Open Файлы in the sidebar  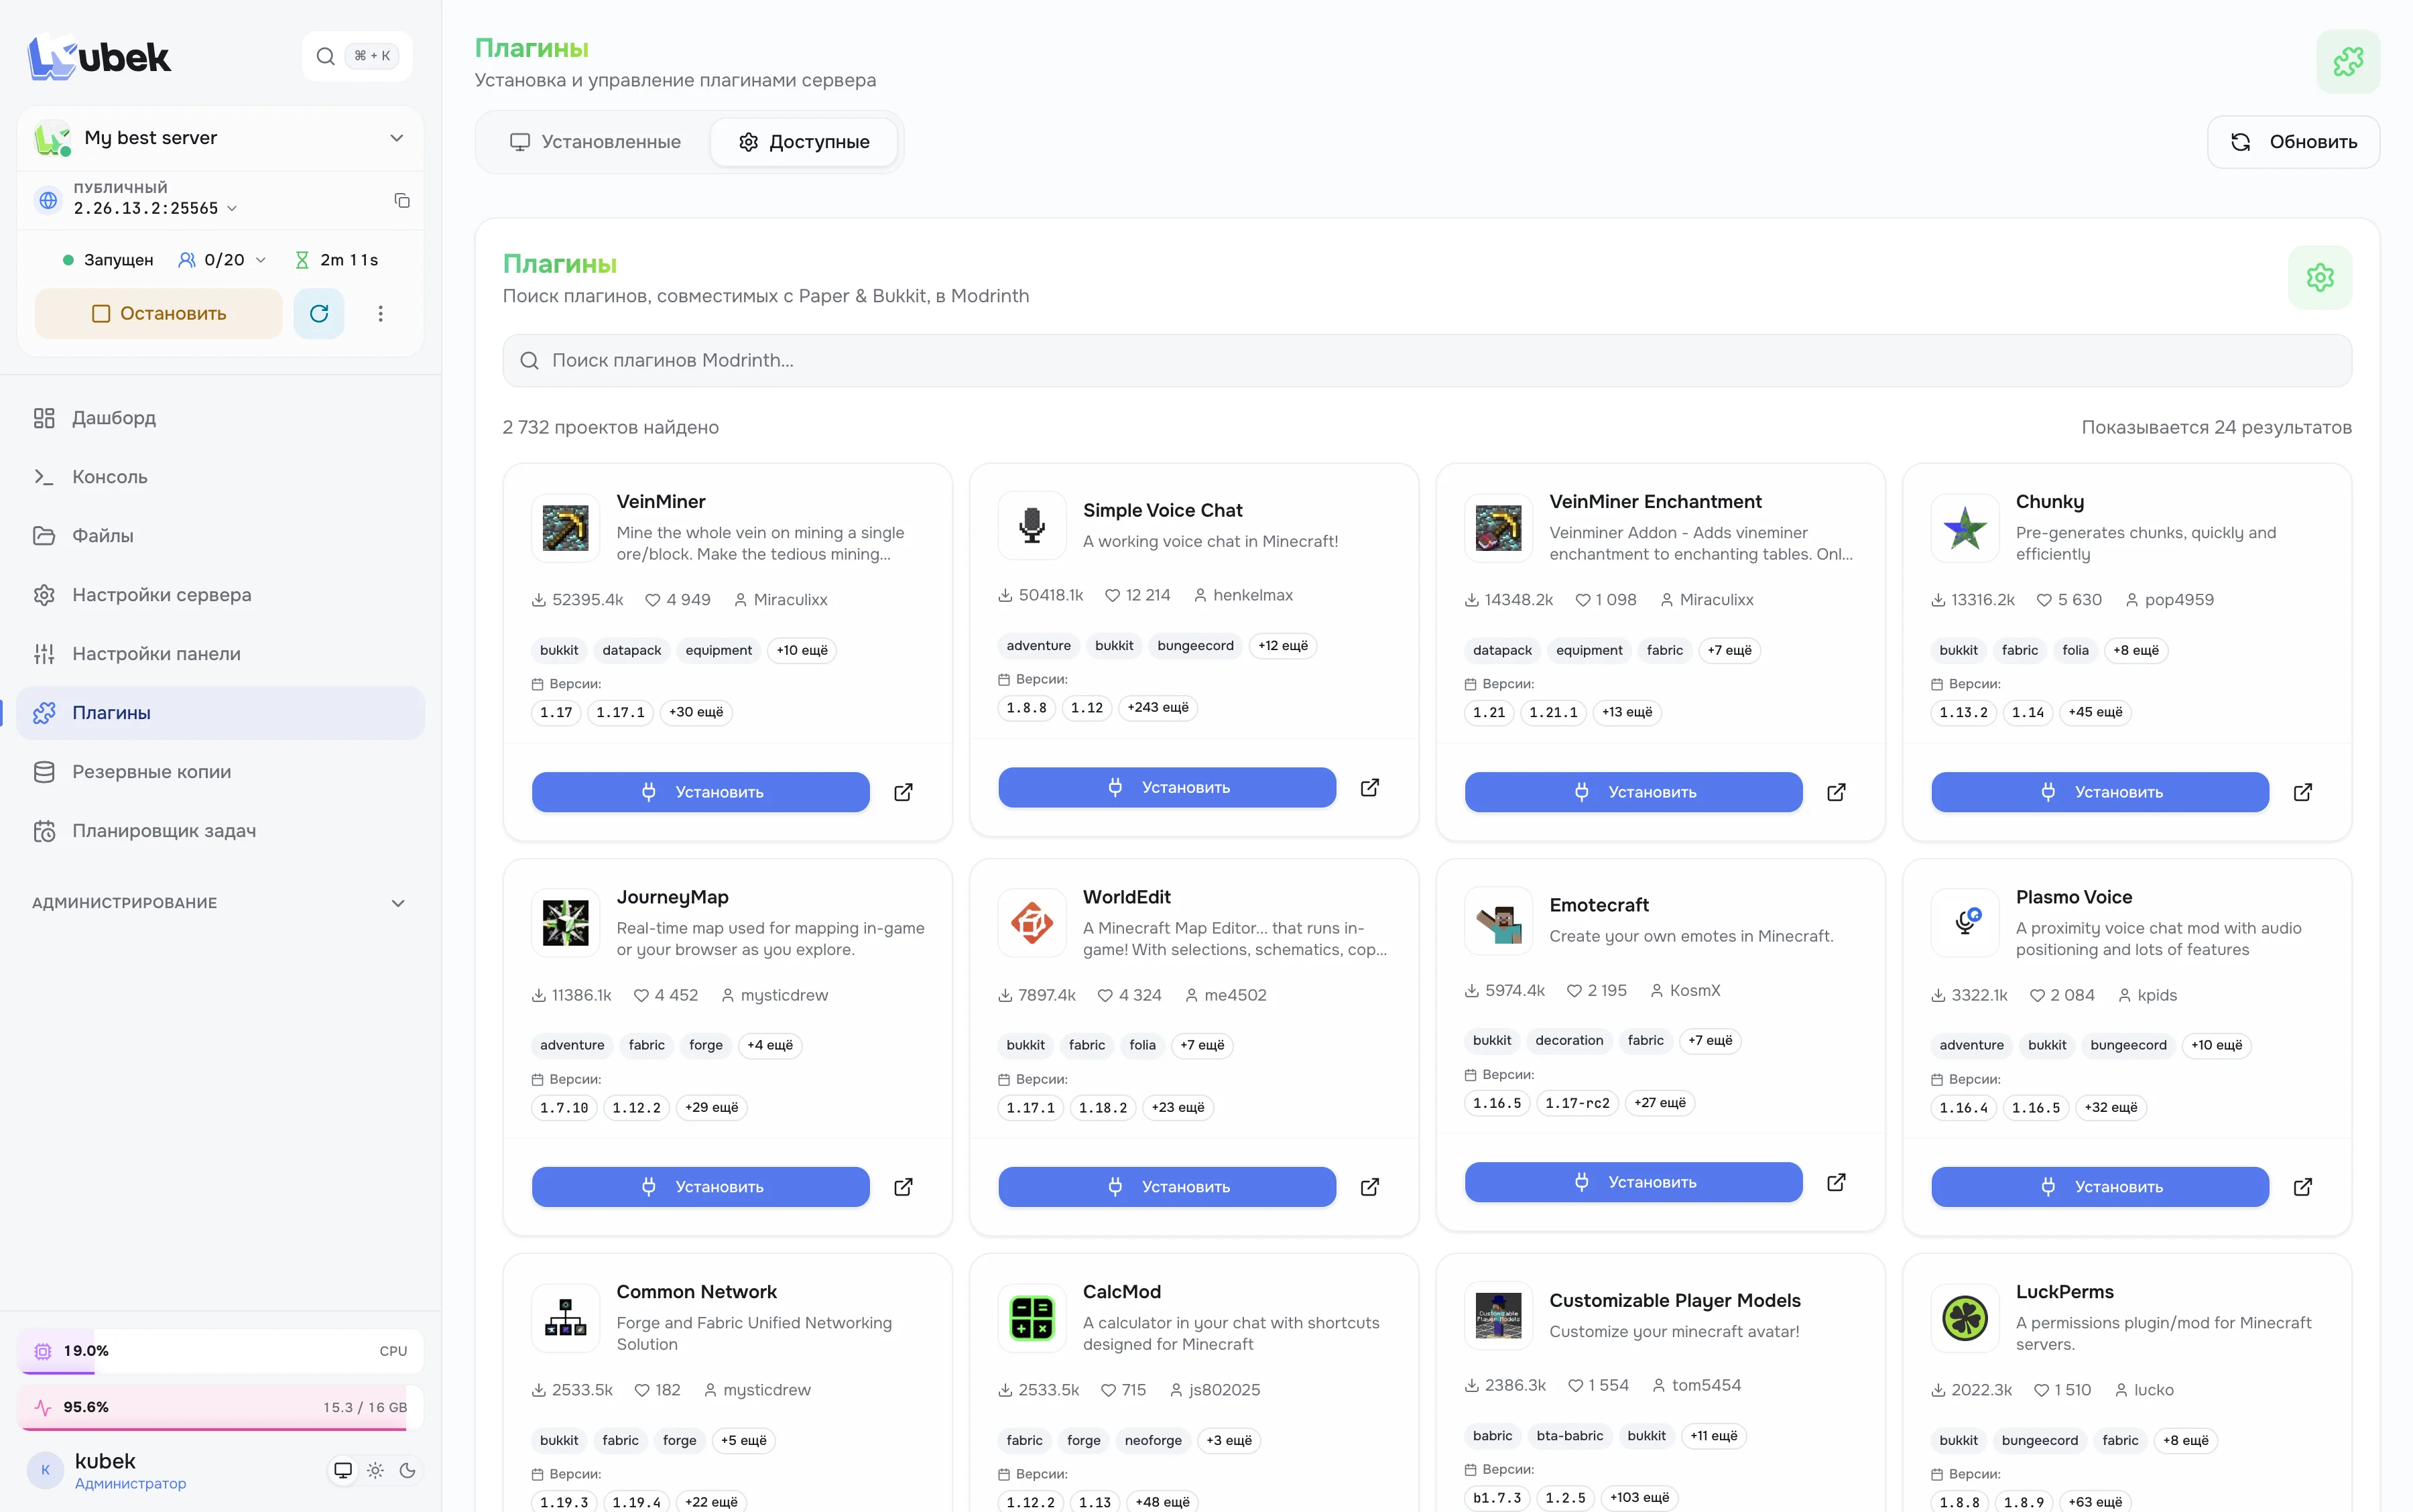[220, 536]
